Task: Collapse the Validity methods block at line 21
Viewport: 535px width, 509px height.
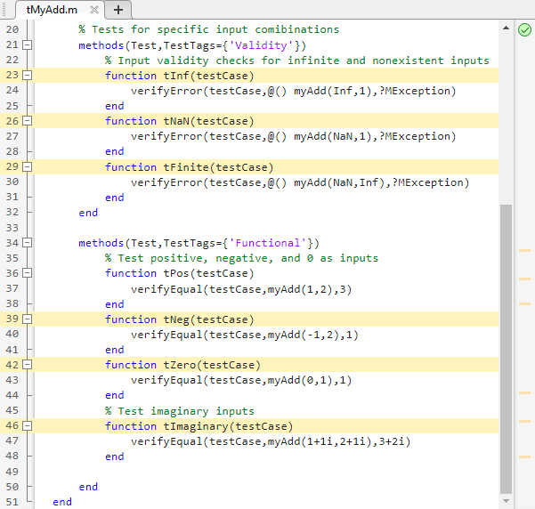Action: point(27,44)
